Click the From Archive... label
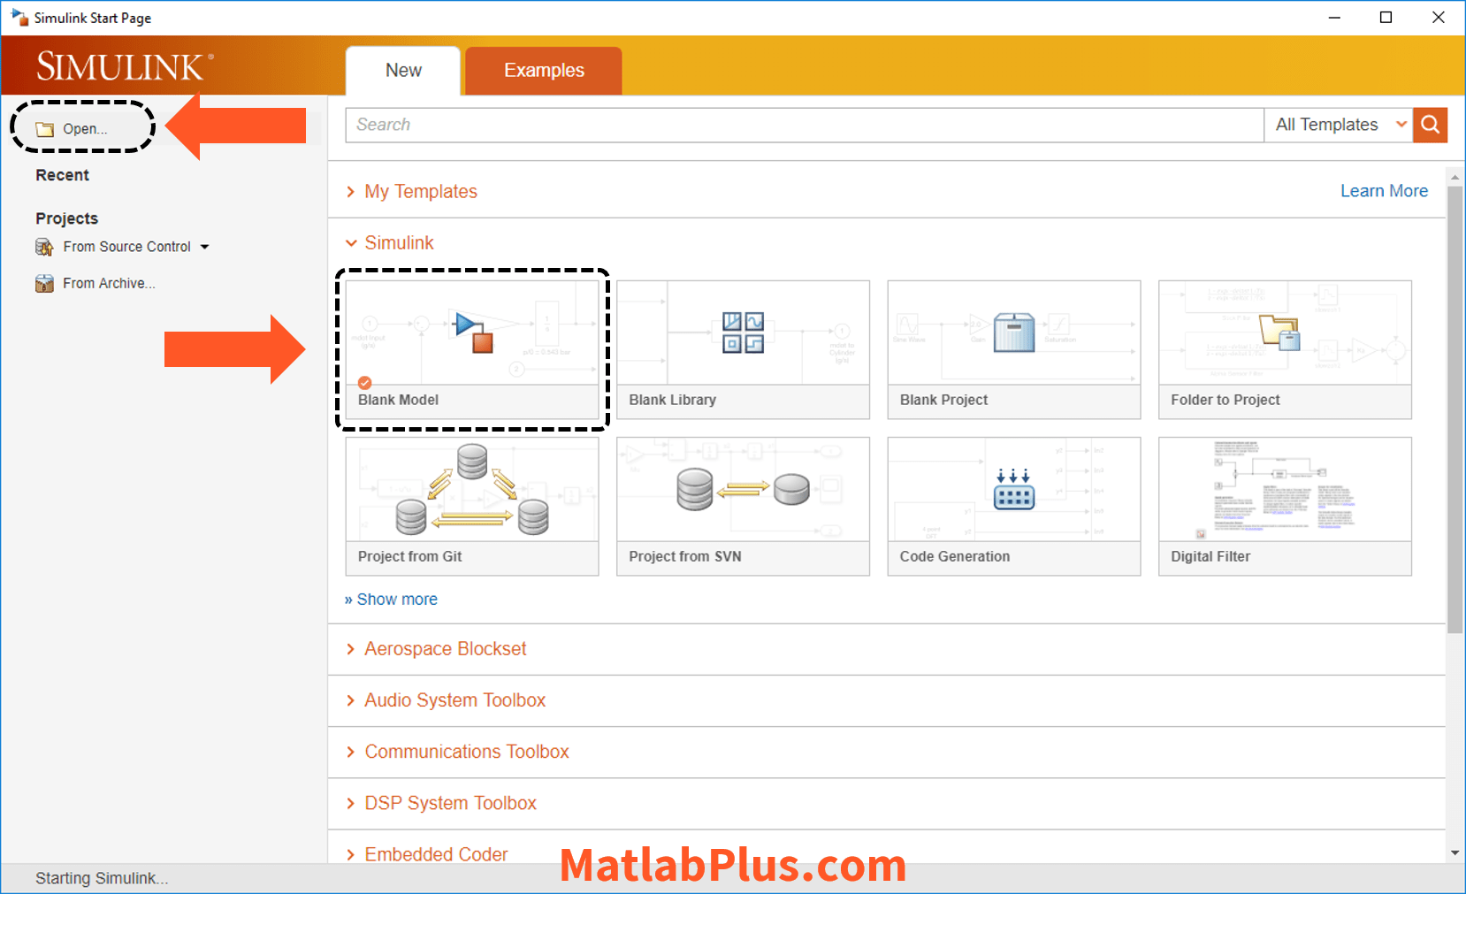The width and height of the screenshot is (1466, 925). (109, 284)
